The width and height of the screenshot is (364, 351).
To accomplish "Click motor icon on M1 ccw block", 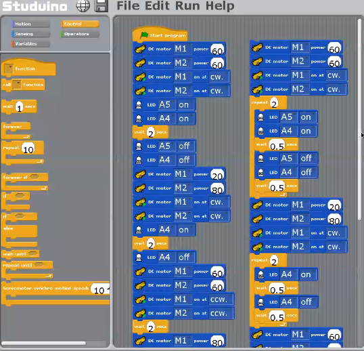I will (x=140, y=300).
